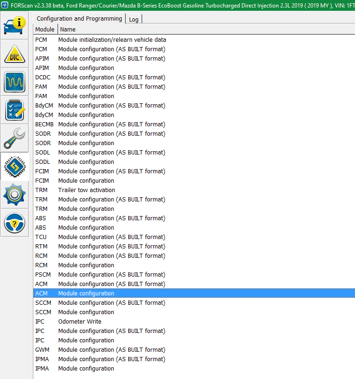The image size is (355, 379).
Task: Select SCCM Module configuration (AS BUILT format)
Action: [x=194, y=302]
